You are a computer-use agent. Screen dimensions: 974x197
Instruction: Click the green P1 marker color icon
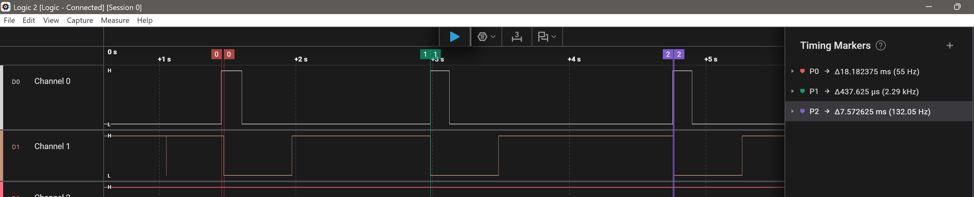pos(802,91)
